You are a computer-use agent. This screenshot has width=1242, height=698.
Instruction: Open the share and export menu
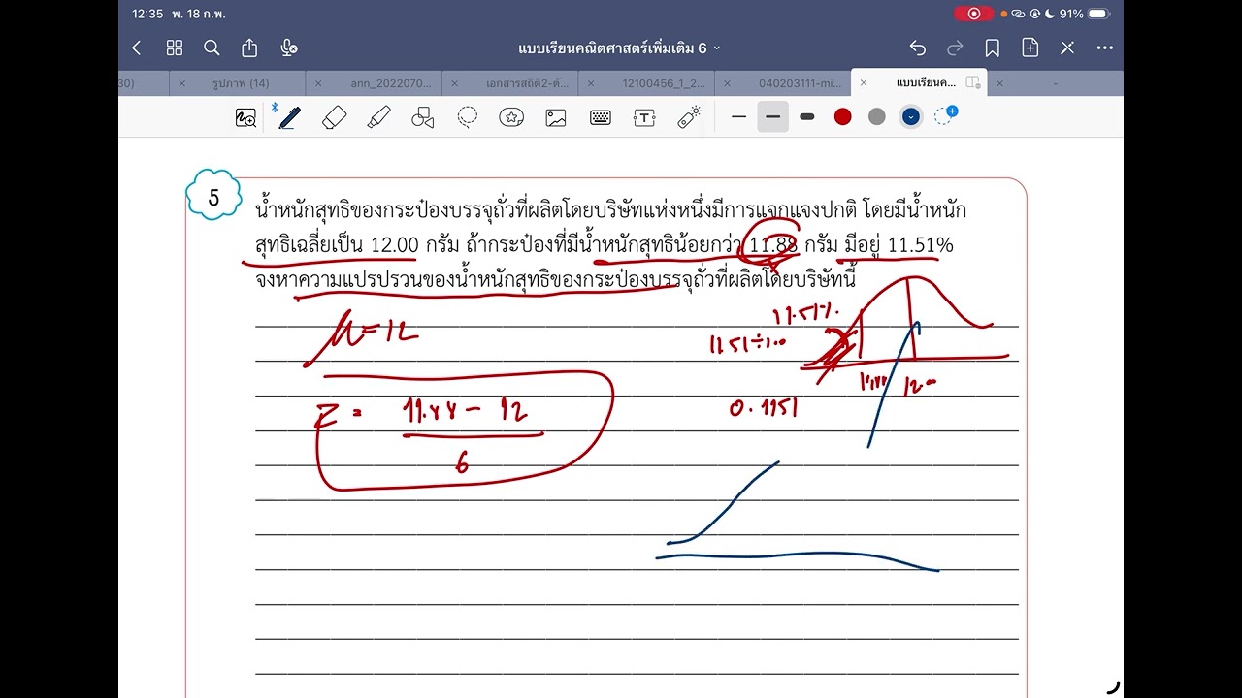click(x=249, y=48)
